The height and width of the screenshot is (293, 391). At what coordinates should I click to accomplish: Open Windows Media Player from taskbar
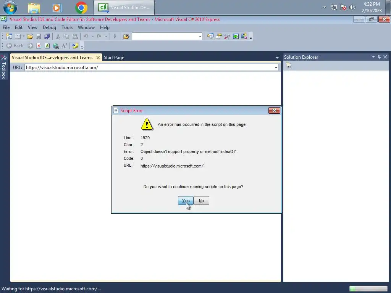point(57,8)
